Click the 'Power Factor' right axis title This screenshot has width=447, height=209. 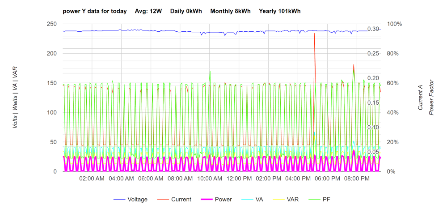pos(431,98)
